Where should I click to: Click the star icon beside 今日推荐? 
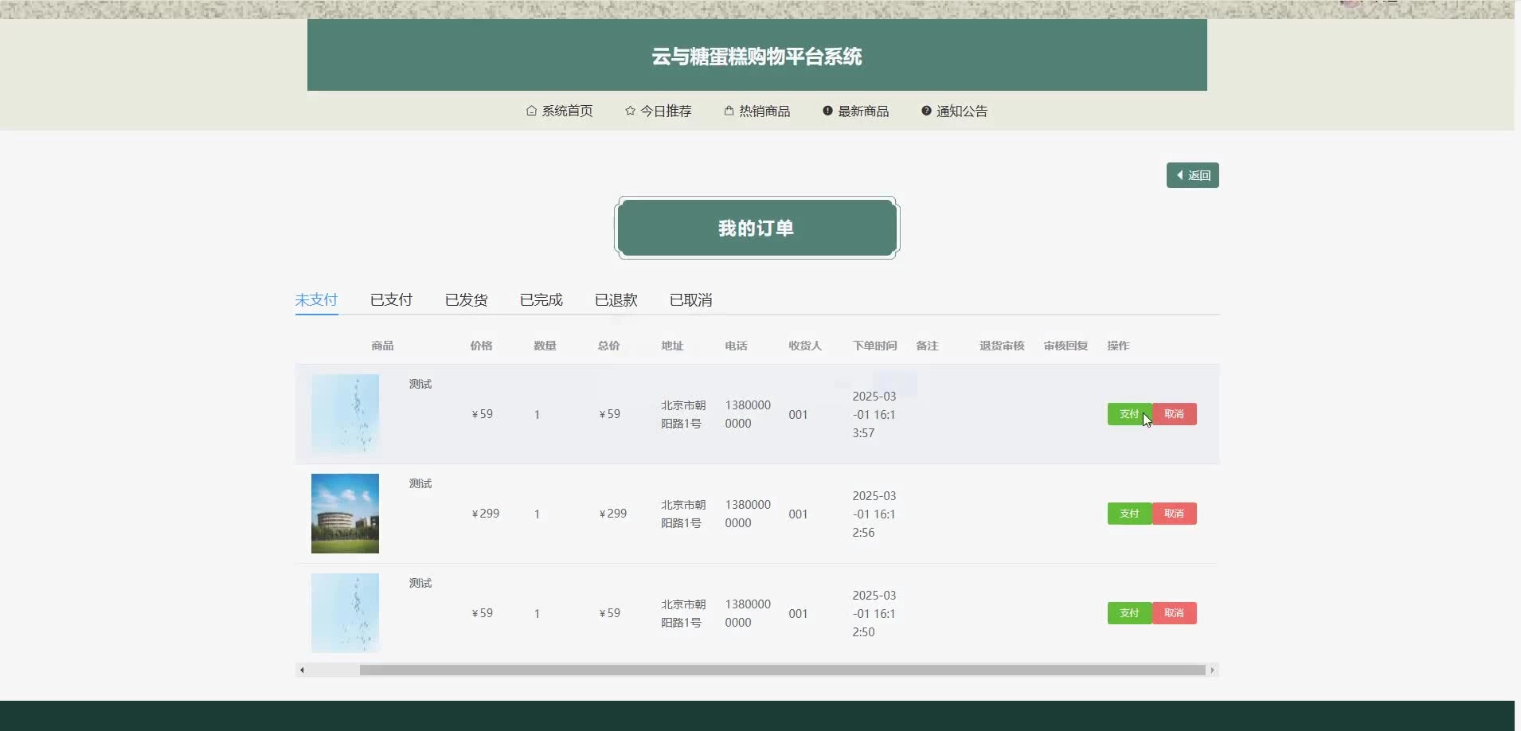[630, 111]
